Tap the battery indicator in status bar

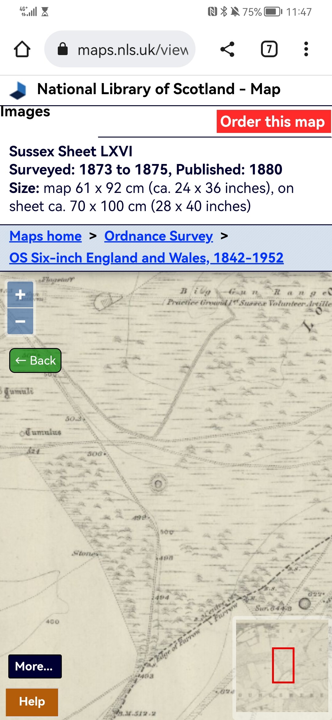click(273, 12)
